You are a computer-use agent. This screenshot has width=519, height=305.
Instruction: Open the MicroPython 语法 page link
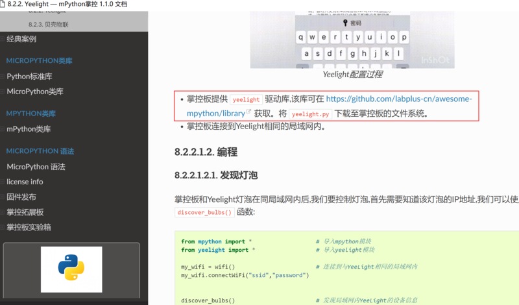pos(36,167)
